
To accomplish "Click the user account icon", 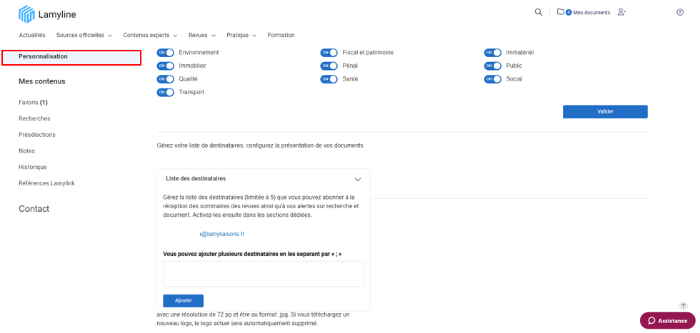I will pyautogui.click(x=621, y=12).
